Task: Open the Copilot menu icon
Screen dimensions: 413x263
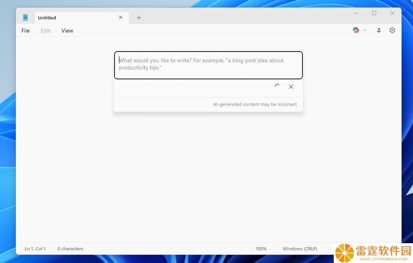Action: click(356, 30)
